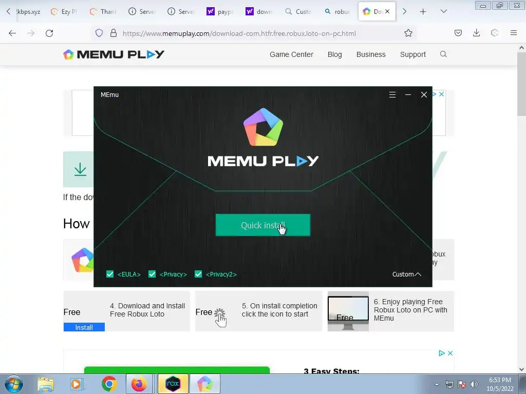
Task: Click the Quick install button
Action: point(262,225)
